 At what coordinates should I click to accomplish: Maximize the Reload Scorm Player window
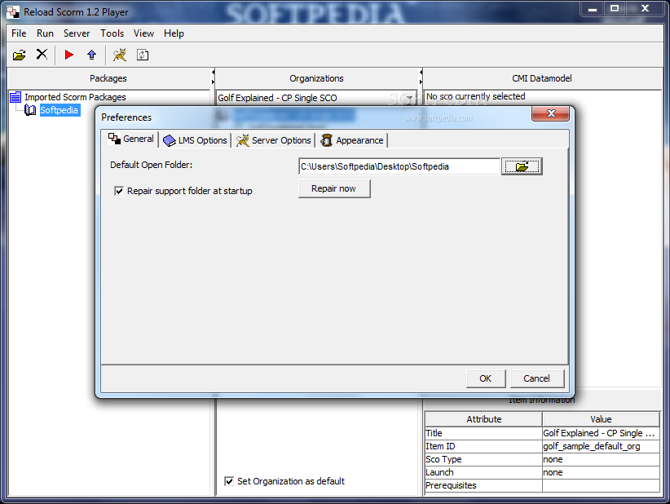(x=615, y=8)
